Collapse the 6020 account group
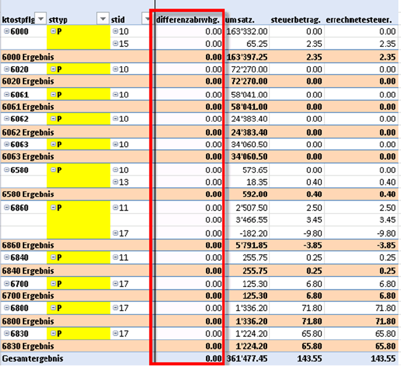The image size is (401, 366). [7, 69]
